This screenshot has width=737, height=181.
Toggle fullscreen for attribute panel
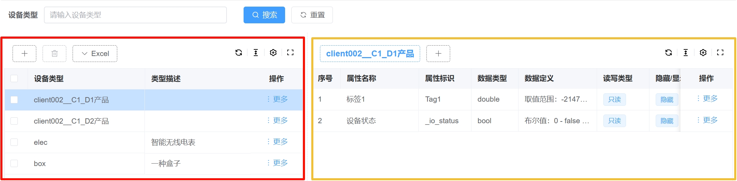720,53
